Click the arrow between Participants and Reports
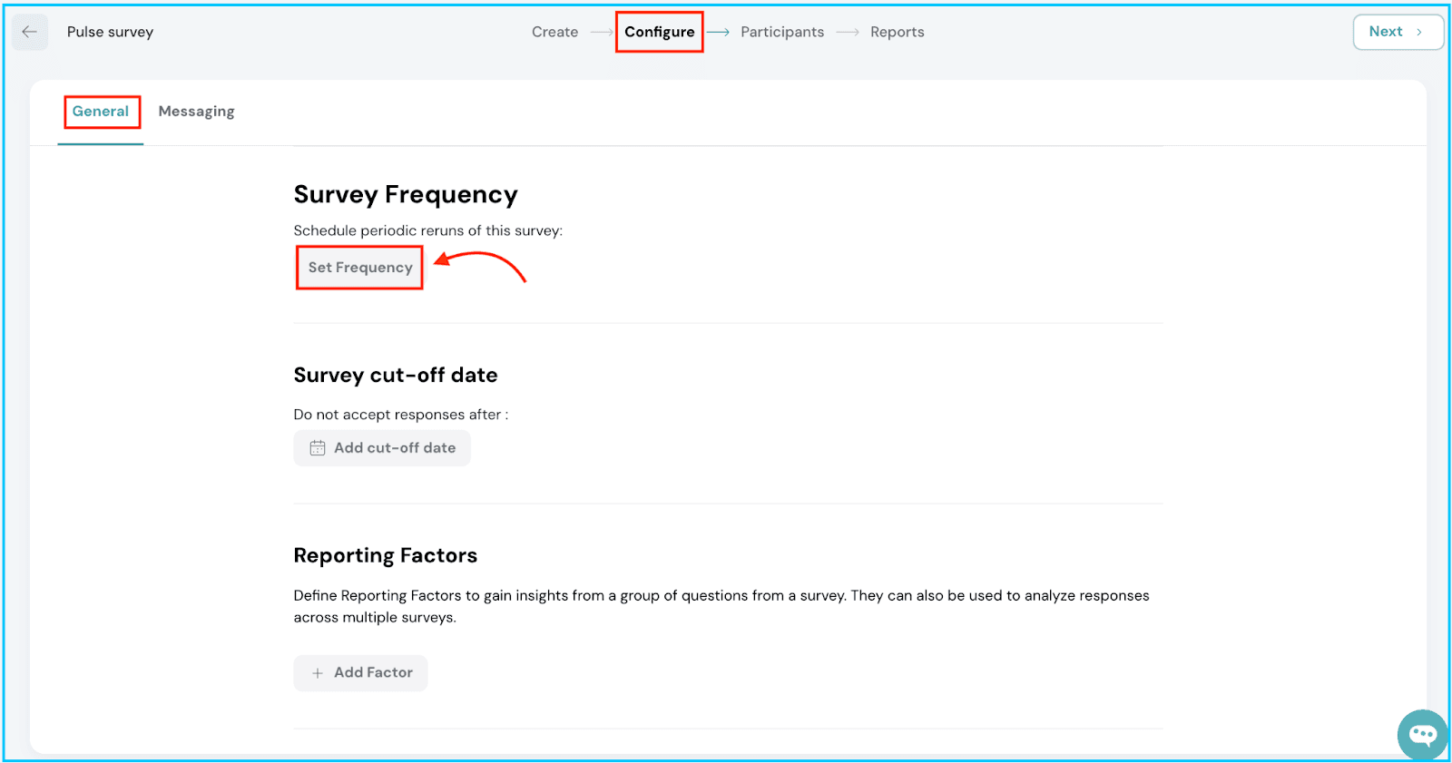 pyautogui.click(x=848, y=32)
